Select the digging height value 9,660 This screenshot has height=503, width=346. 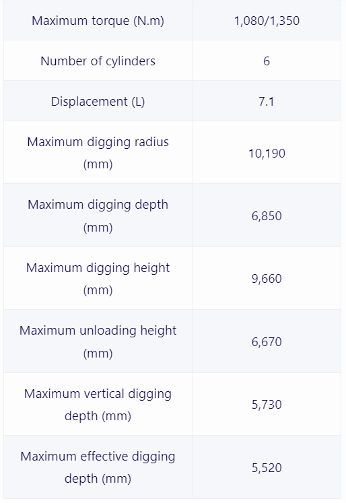point(267,279)
